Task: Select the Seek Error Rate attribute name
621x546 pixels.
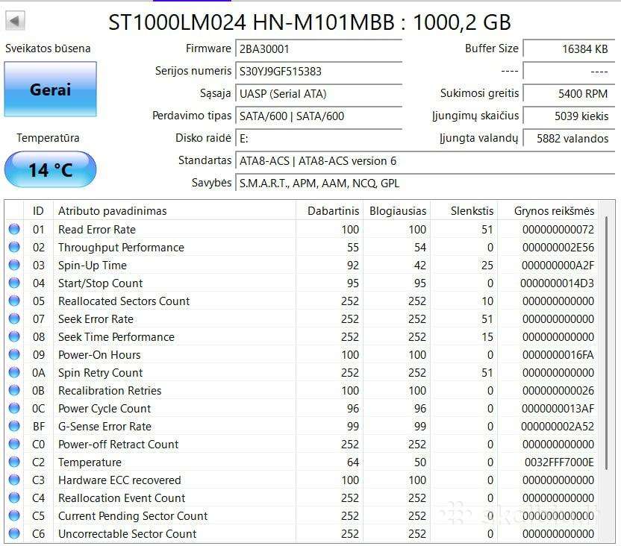Action: (x=96, y=319)
